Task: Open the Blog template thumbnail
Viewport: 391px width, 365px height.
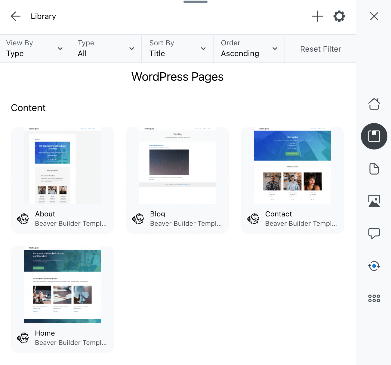Action: click(x=177, y=165)
